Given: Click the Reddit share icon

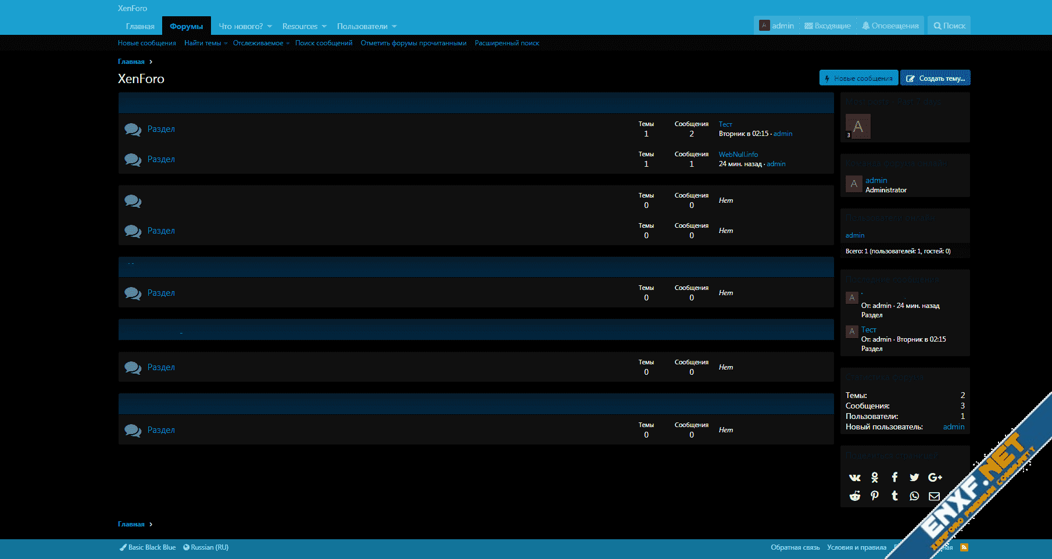Looking at the screenshot, I should click(854, 496).
